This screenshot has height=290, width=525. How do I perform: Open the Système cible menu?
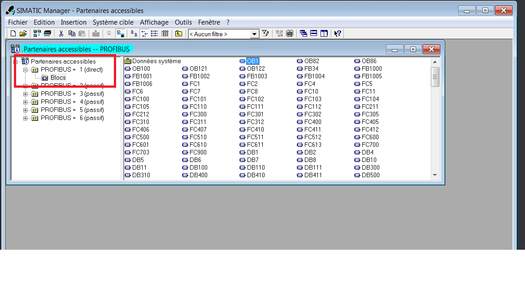113,22
